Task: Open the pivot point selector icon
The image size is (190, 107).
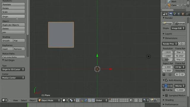Action: click(72, 100)
